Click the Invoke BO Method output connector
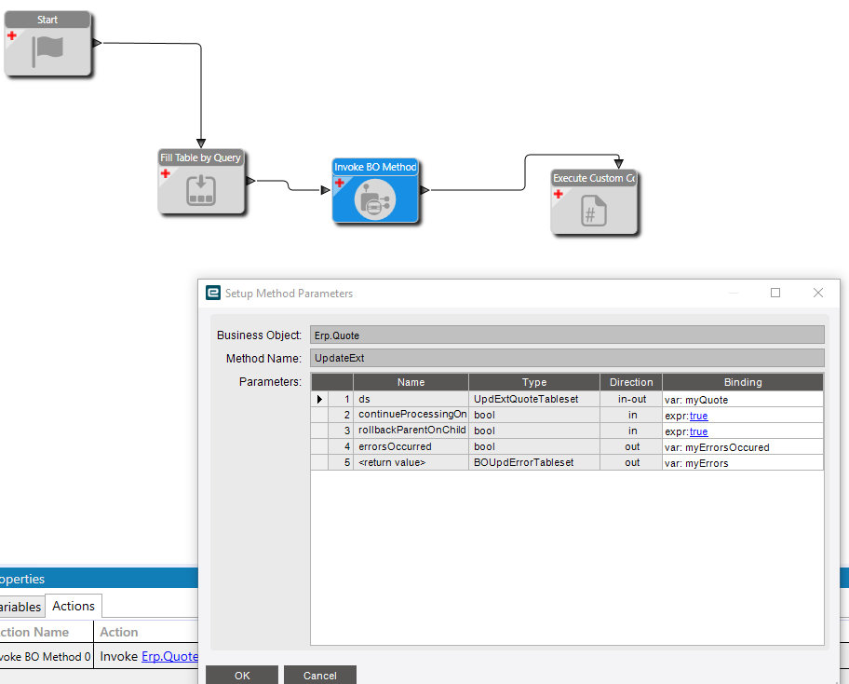Image resolution: width=849 pixels, height=684 pixels. (425, 190)
